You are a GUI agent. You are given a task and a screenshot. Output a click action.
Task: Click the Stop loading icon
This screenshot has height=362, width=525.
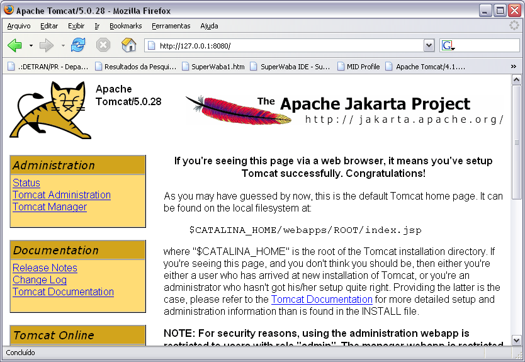coord(103,45)
